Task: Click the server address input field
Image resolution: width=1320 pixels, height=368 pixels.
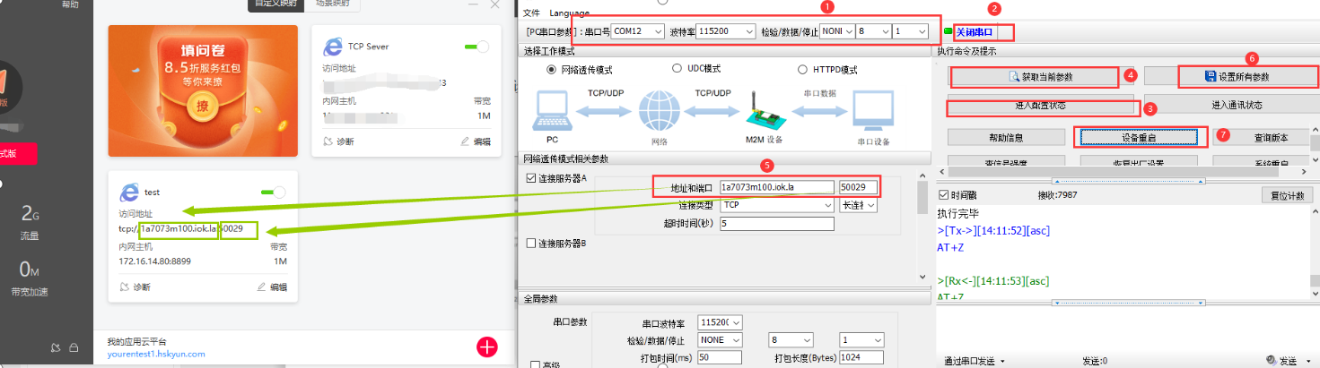Action: click(775, 187)
